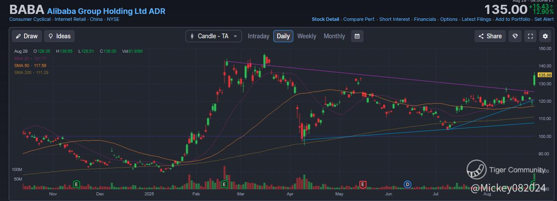Click the blue dividend D marker
557x201 pixels.
click(x=408, y=184)
